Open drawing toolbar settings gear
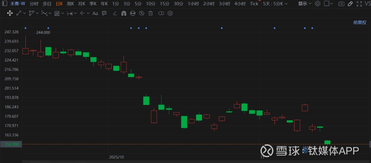The height and width of the screenshot is (163, 371). (x=170, y=13)
